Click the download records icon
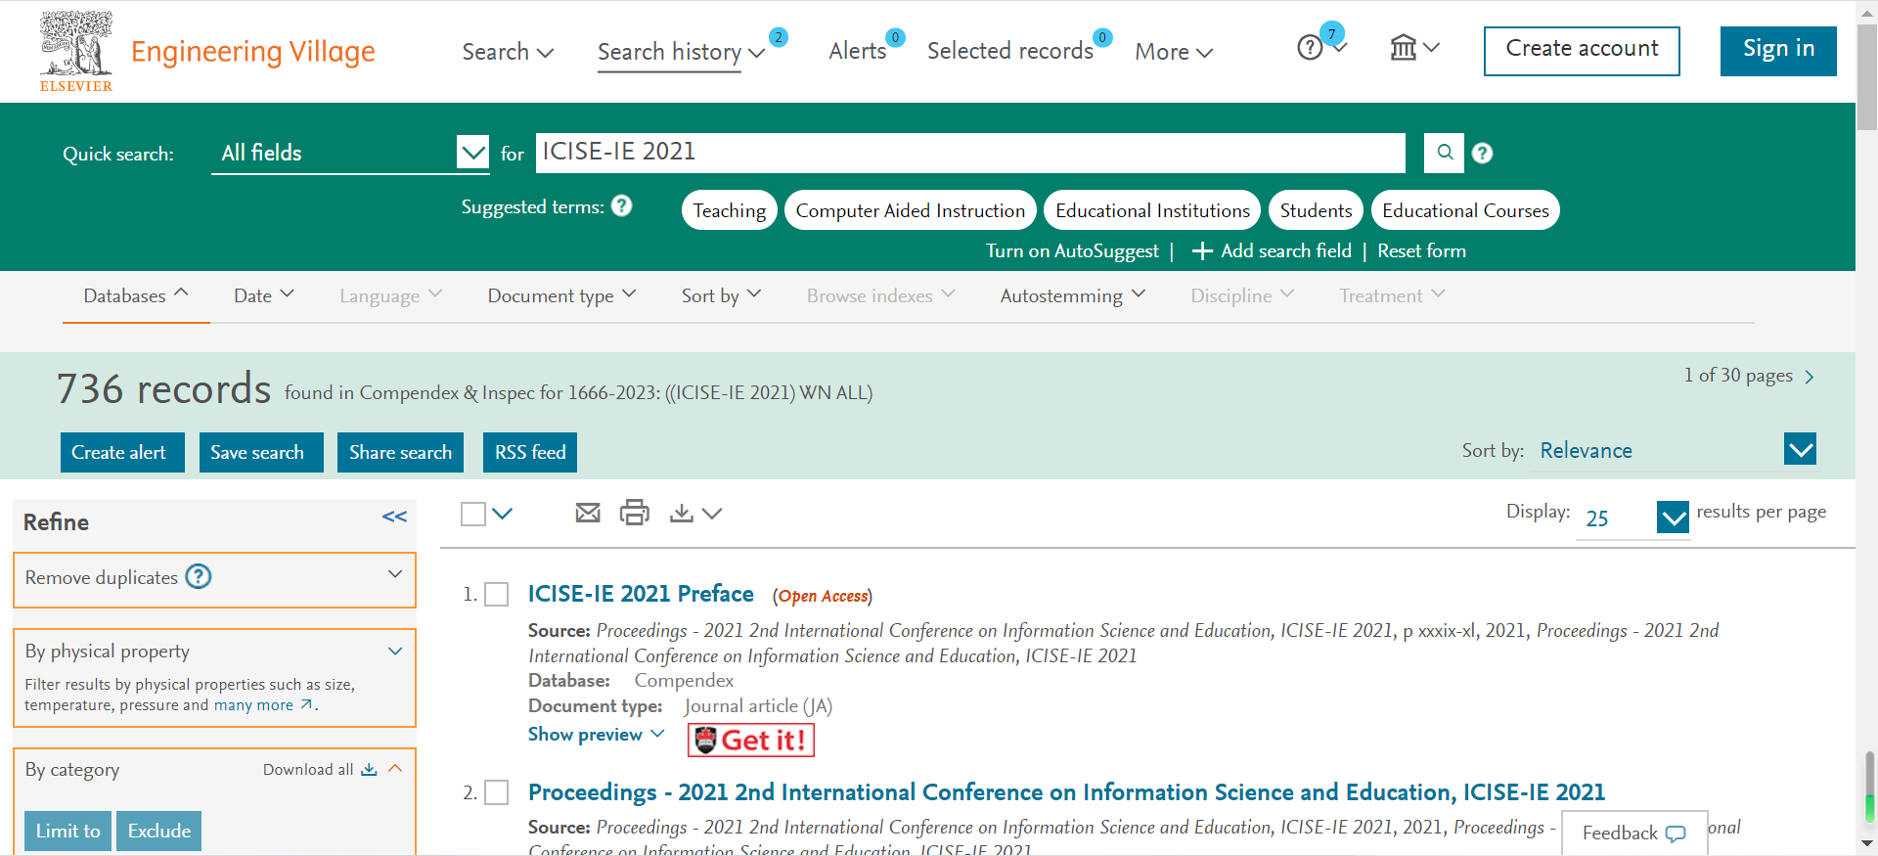Screen dimensions: 1878x856 pos(682,513)
